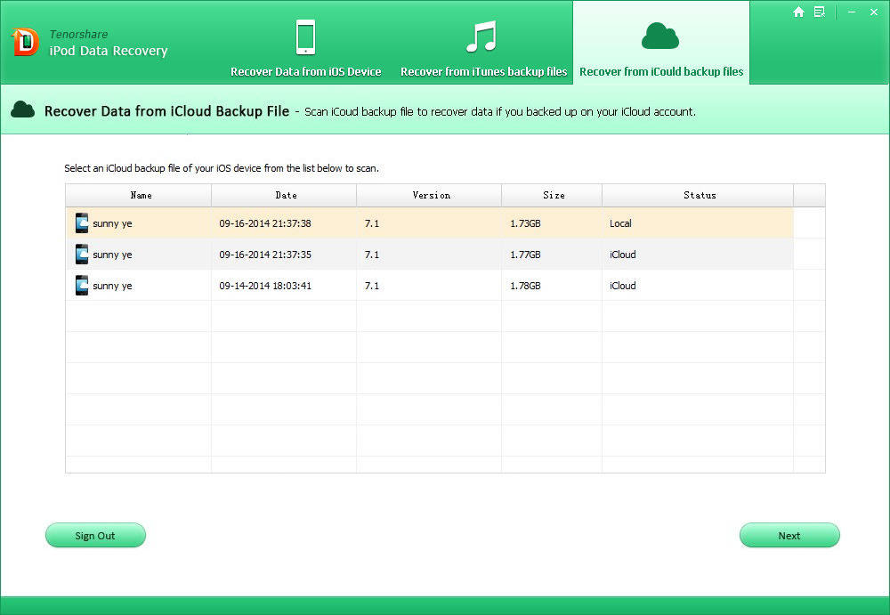Select sunny ye name in Local row
Screen dimensions: 890x615
point(112,223)
